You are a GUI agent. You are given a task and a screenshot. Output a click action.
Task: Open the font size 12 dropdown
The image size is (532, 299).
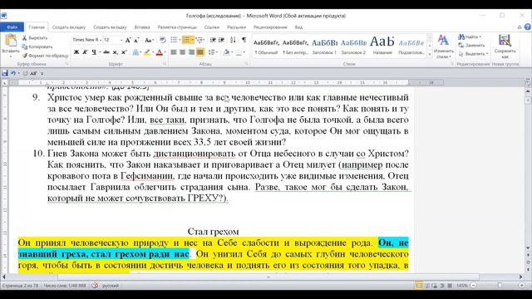121,40
